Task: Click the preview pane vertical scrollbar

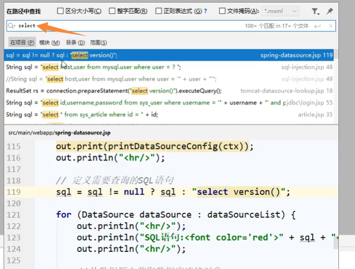Action: [x=336, y=243]
